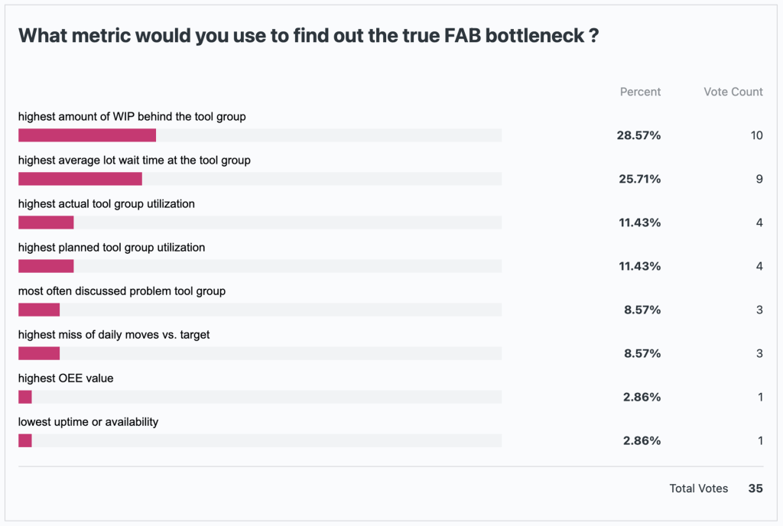
Task: Click the 25.71% pink progress bar
Action: tap(80, 179)
